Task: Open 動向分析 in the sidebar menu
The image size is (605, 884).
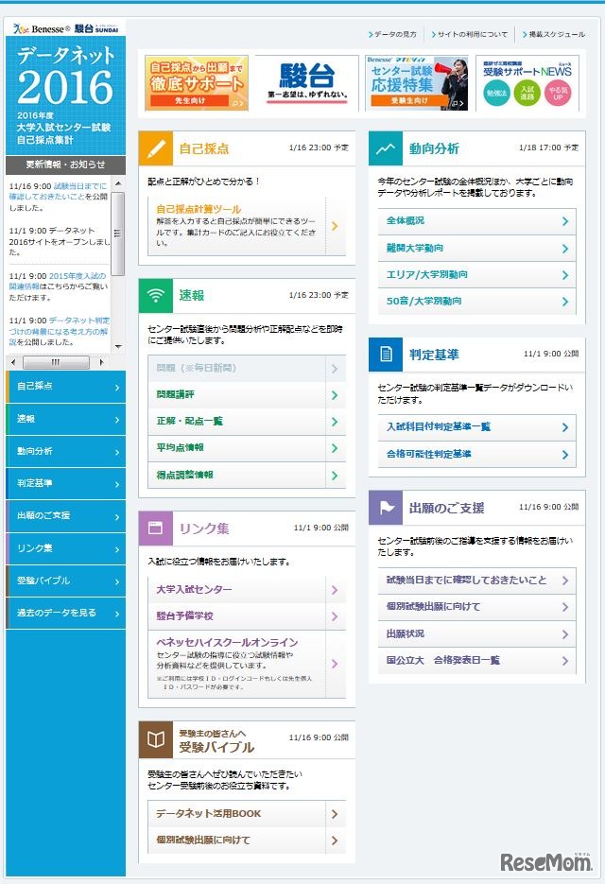Action: pos(65,451)
